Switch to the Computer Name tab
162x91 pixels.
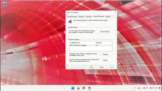[72, 17]
